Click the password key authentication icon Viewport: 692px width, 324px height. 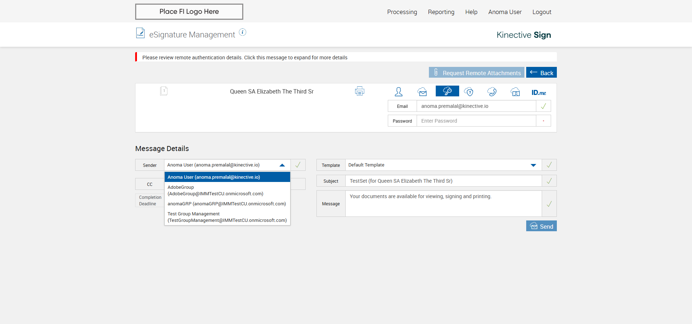pyautogui.click(x=447, y=91)
